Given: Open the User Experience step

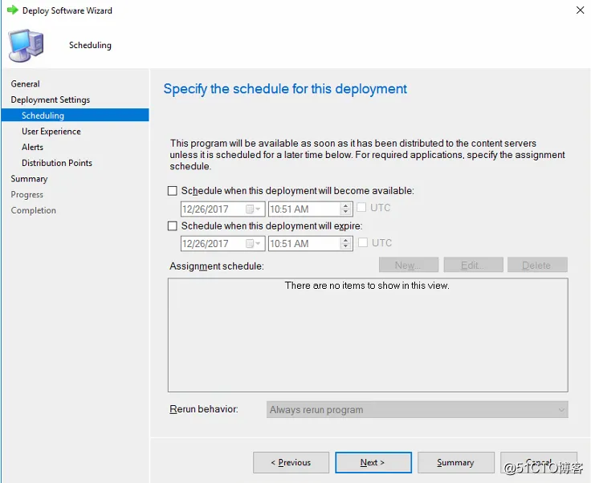Looking at the screenshot, I should click(x=51, y=132).
